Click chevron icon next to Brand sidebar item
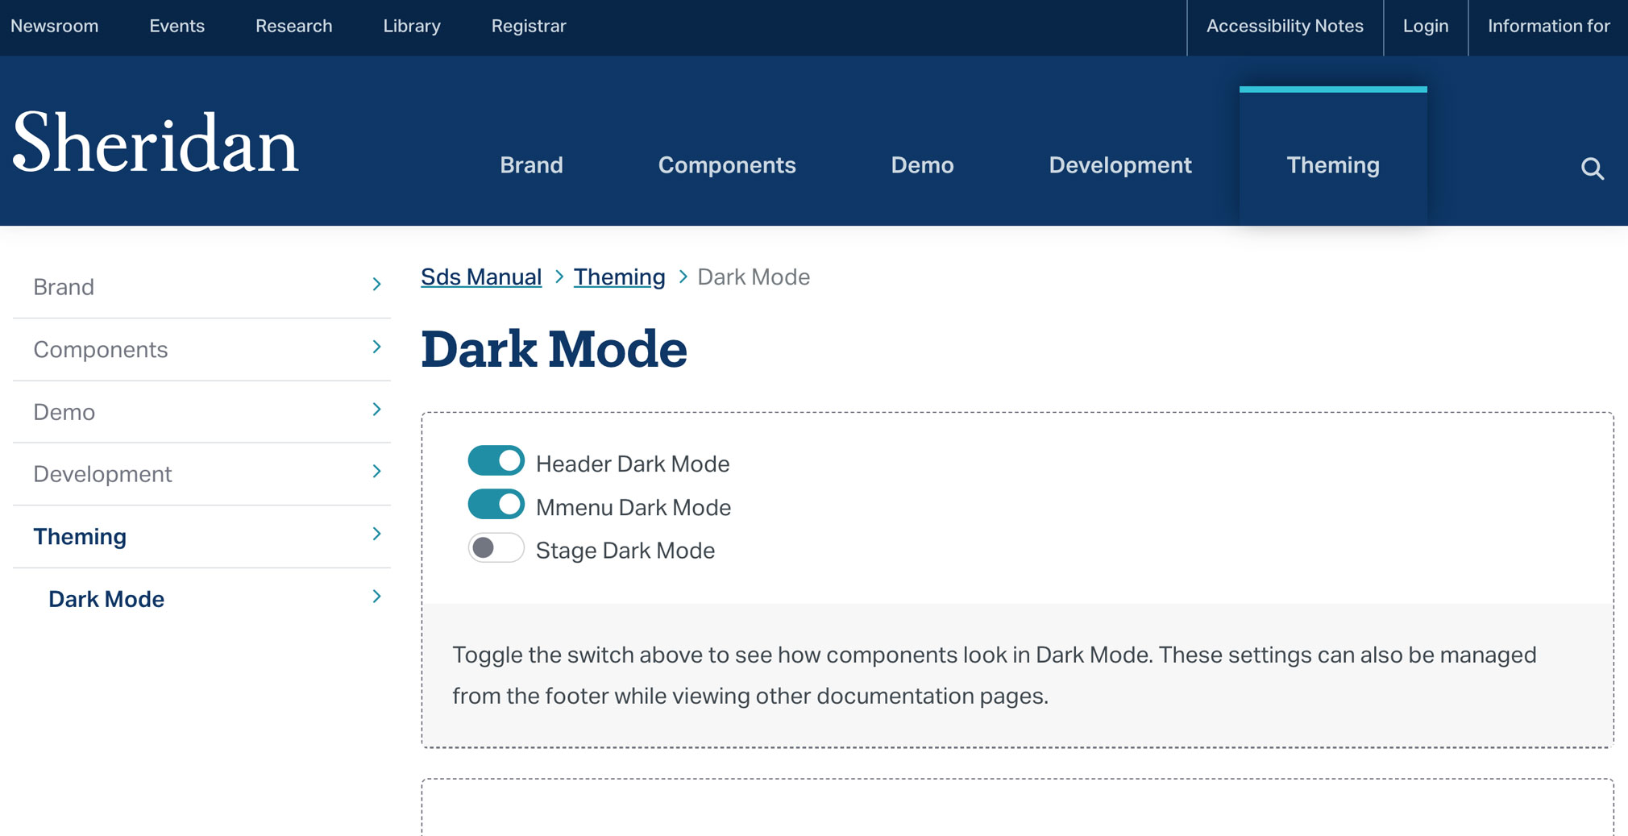This screenshot has width=1628, height=836. (x=376, y=285)
